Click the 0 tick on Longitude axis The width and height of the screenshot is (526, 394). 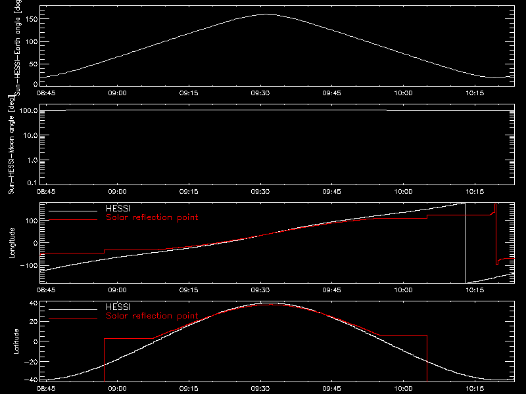(36, 243)
